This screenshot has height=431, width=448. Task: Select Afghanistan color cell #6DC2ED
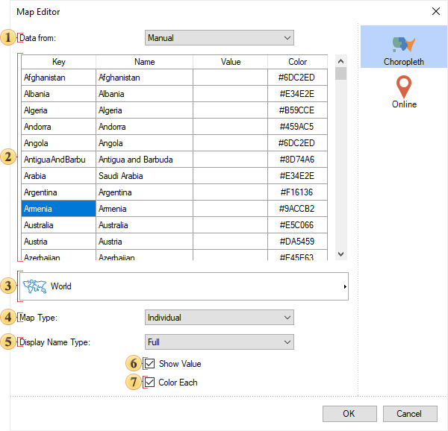[x=297, y=78]
